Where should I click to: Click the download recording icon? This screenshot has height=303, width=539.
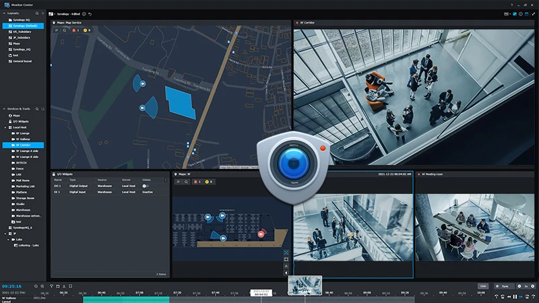[x=64, y=286]
